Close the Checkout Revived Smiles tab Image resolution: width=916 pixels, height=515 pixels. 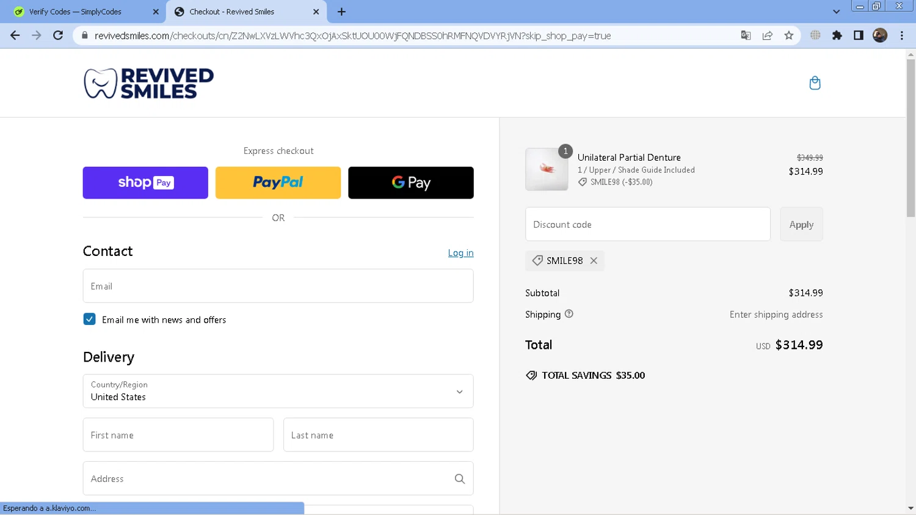click(316, 12)
